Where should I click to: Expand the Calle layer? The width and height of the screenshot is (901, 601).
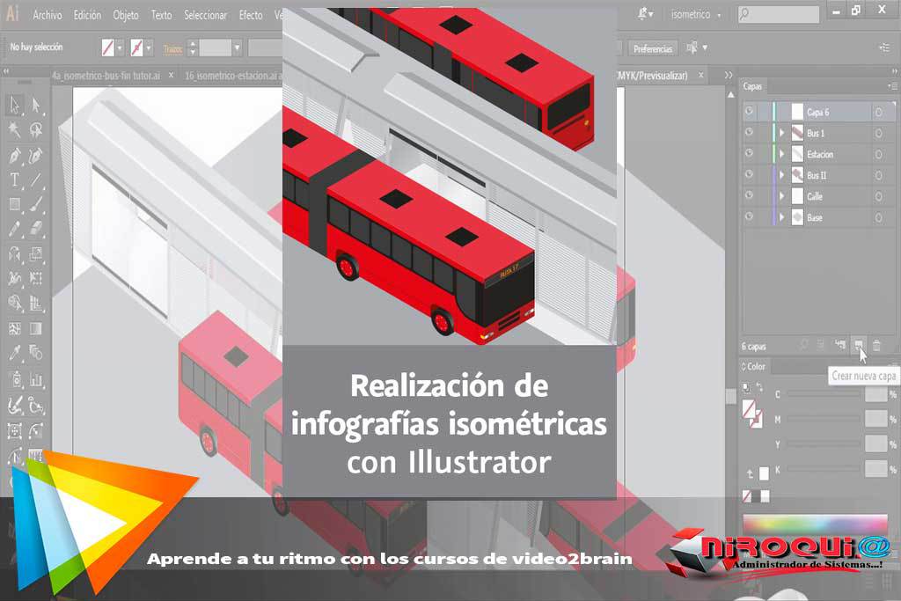point(781,196)
